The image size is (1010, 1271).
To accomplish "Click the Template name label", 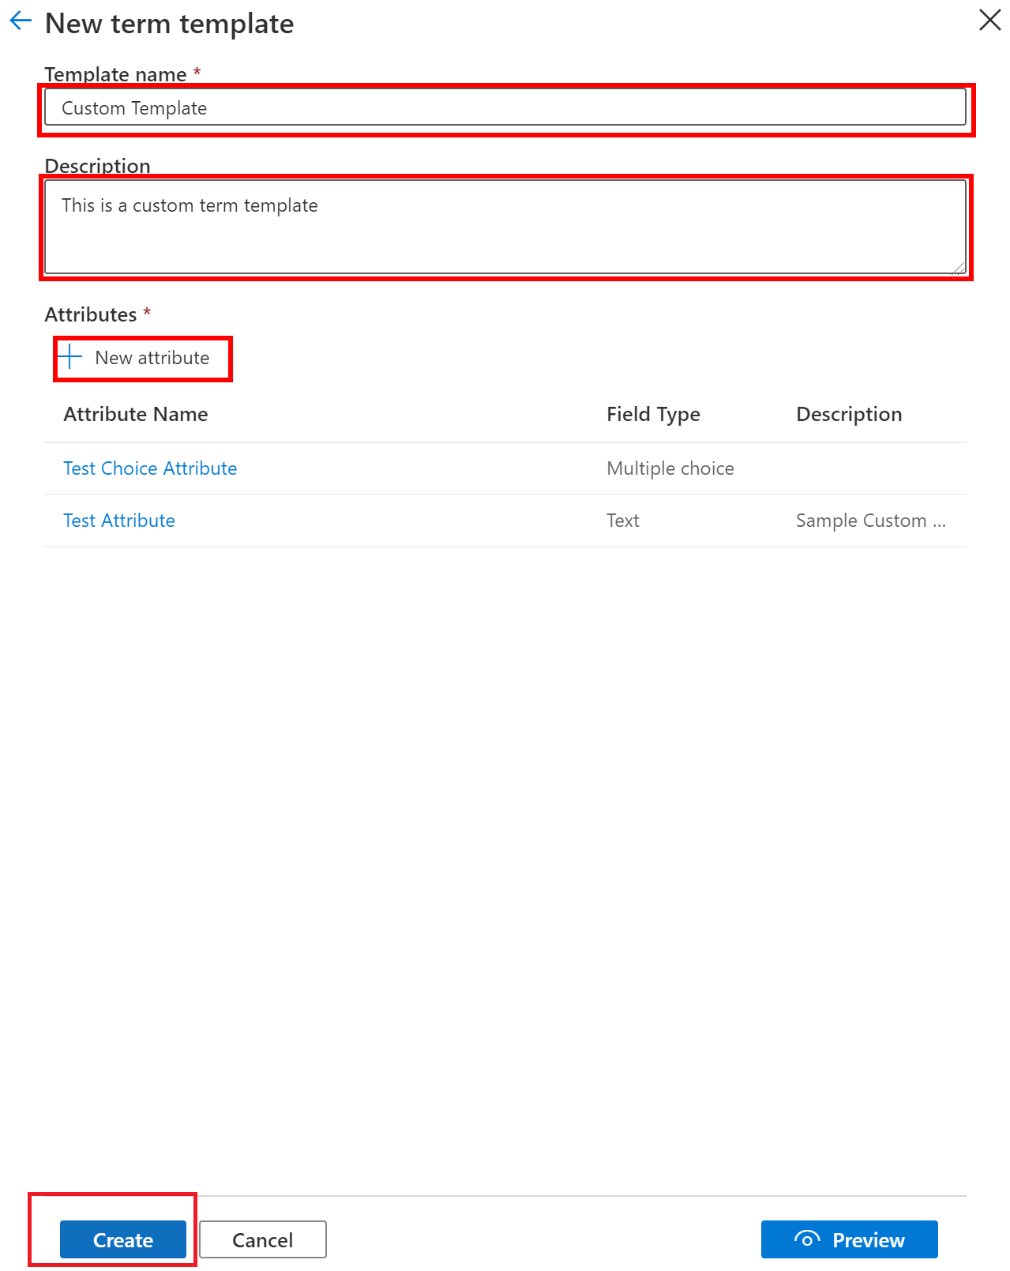I will point(116,74).
